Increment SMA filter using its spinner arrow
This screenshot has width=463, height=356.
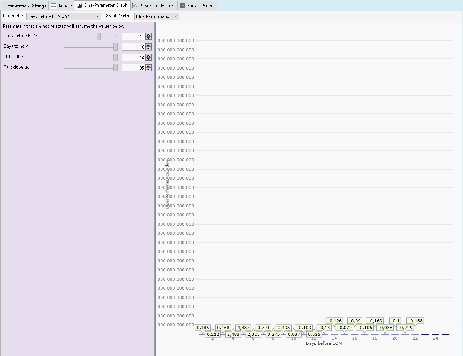tap(149, 56)
